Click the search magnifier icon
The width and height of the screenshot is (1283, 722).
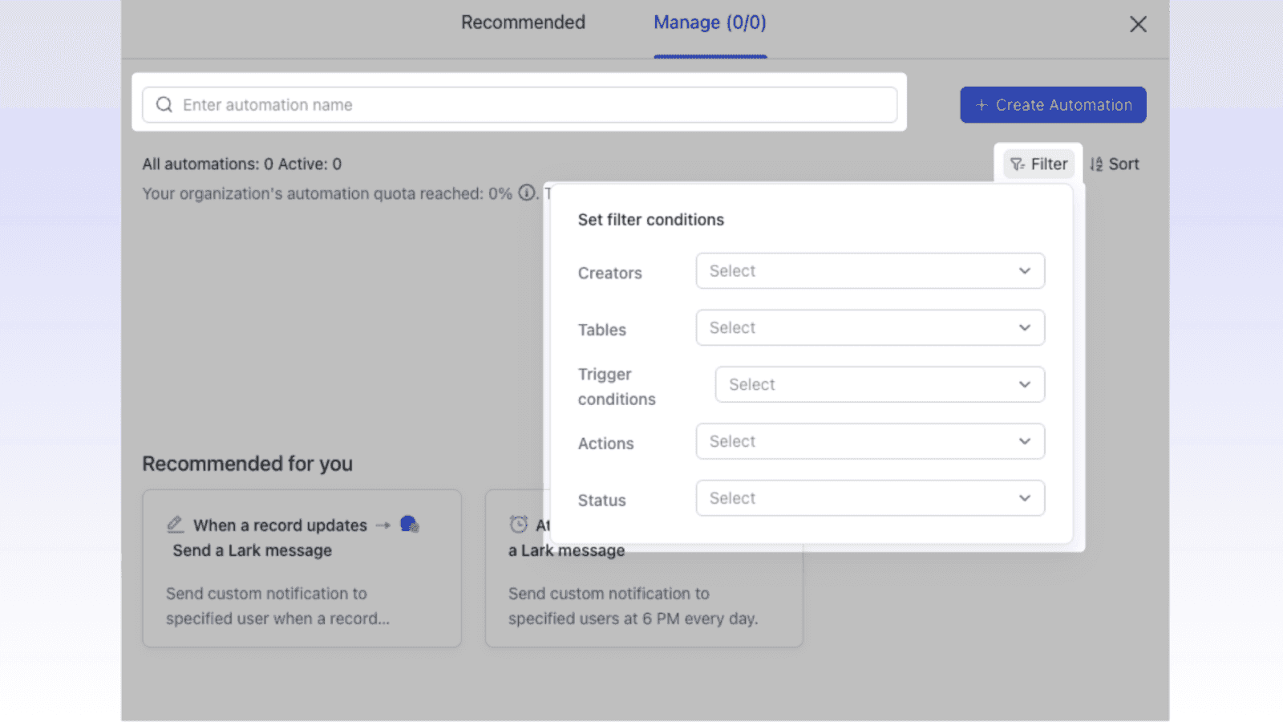pos(164,104)
